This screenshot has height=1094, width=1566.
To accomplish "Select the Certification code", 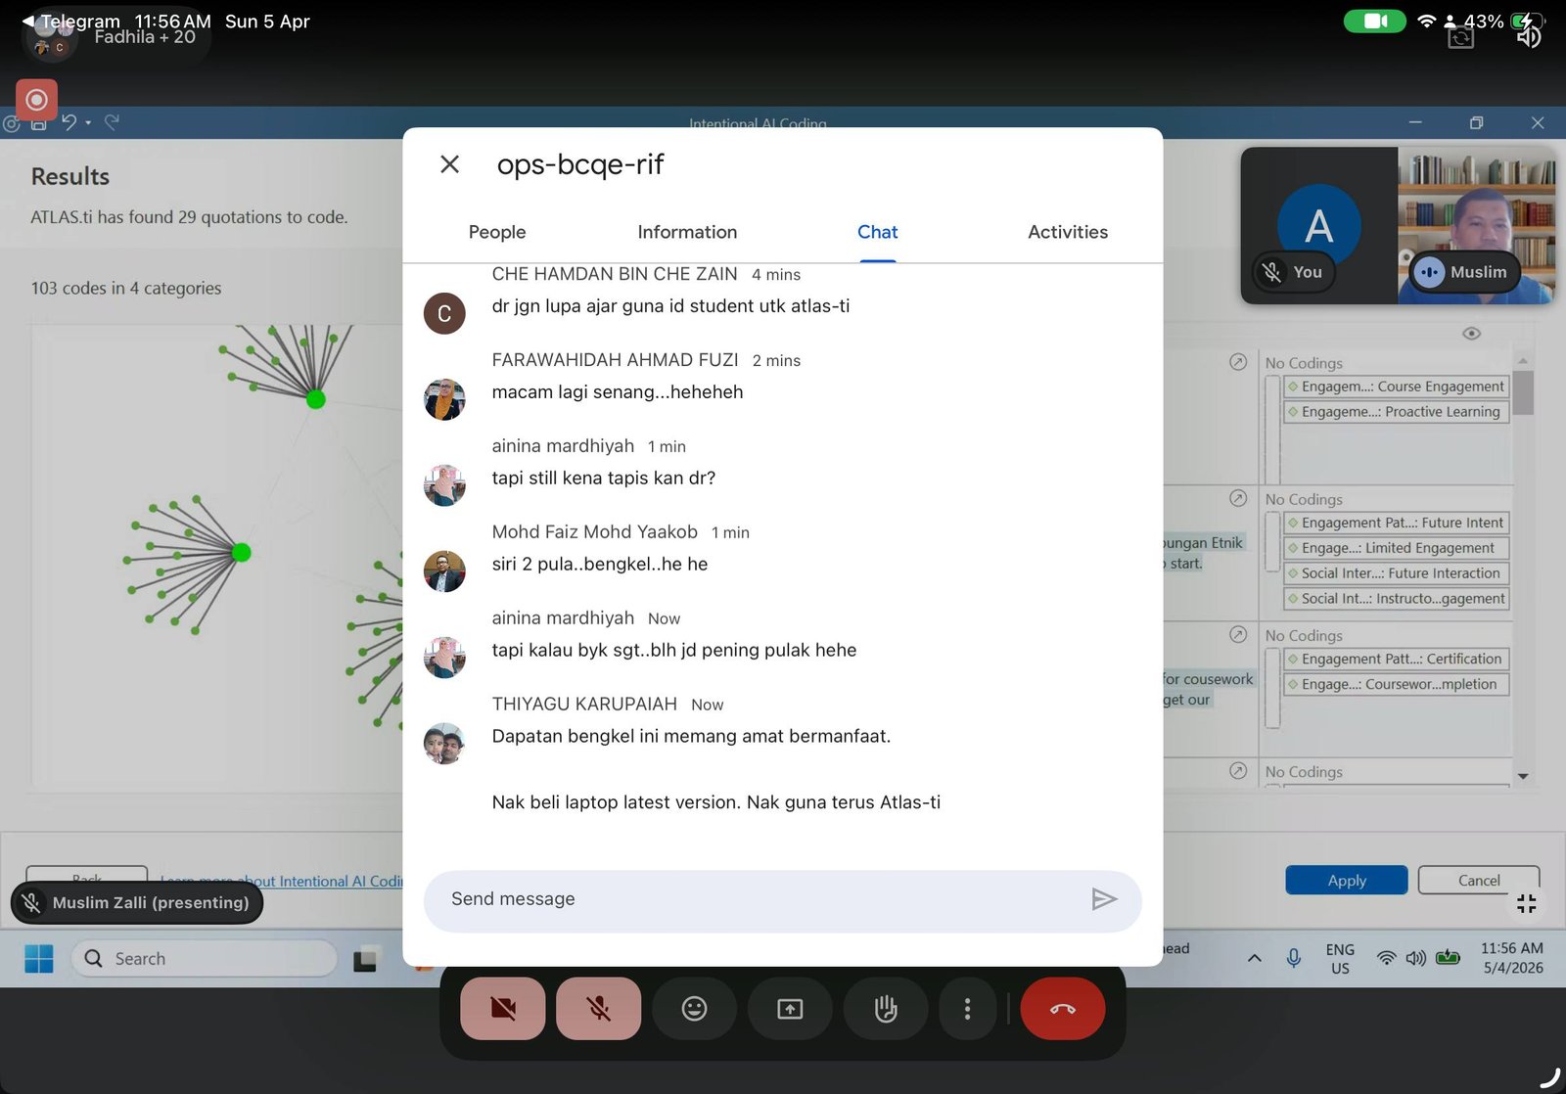I will click(1397, 659).
